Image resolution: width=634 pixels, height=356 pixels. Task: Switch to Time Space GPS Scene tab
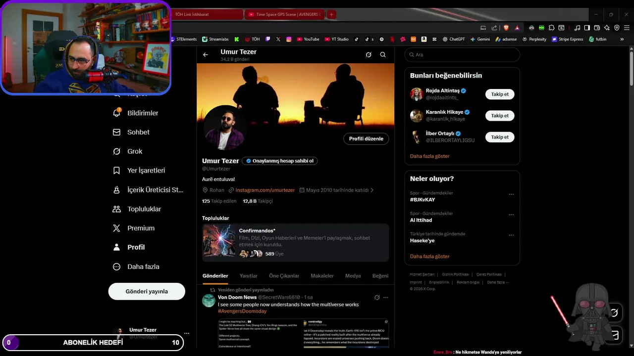(285, 14)
